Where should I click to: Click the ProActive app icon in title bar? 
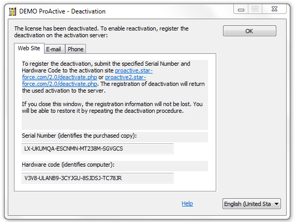pos(12,11)
